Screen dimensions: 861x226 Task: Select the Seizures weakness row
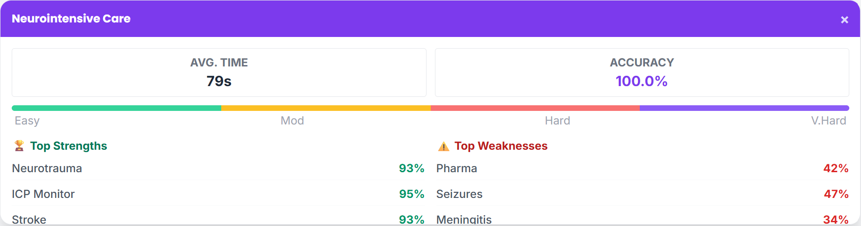click(x=642, y=194)
